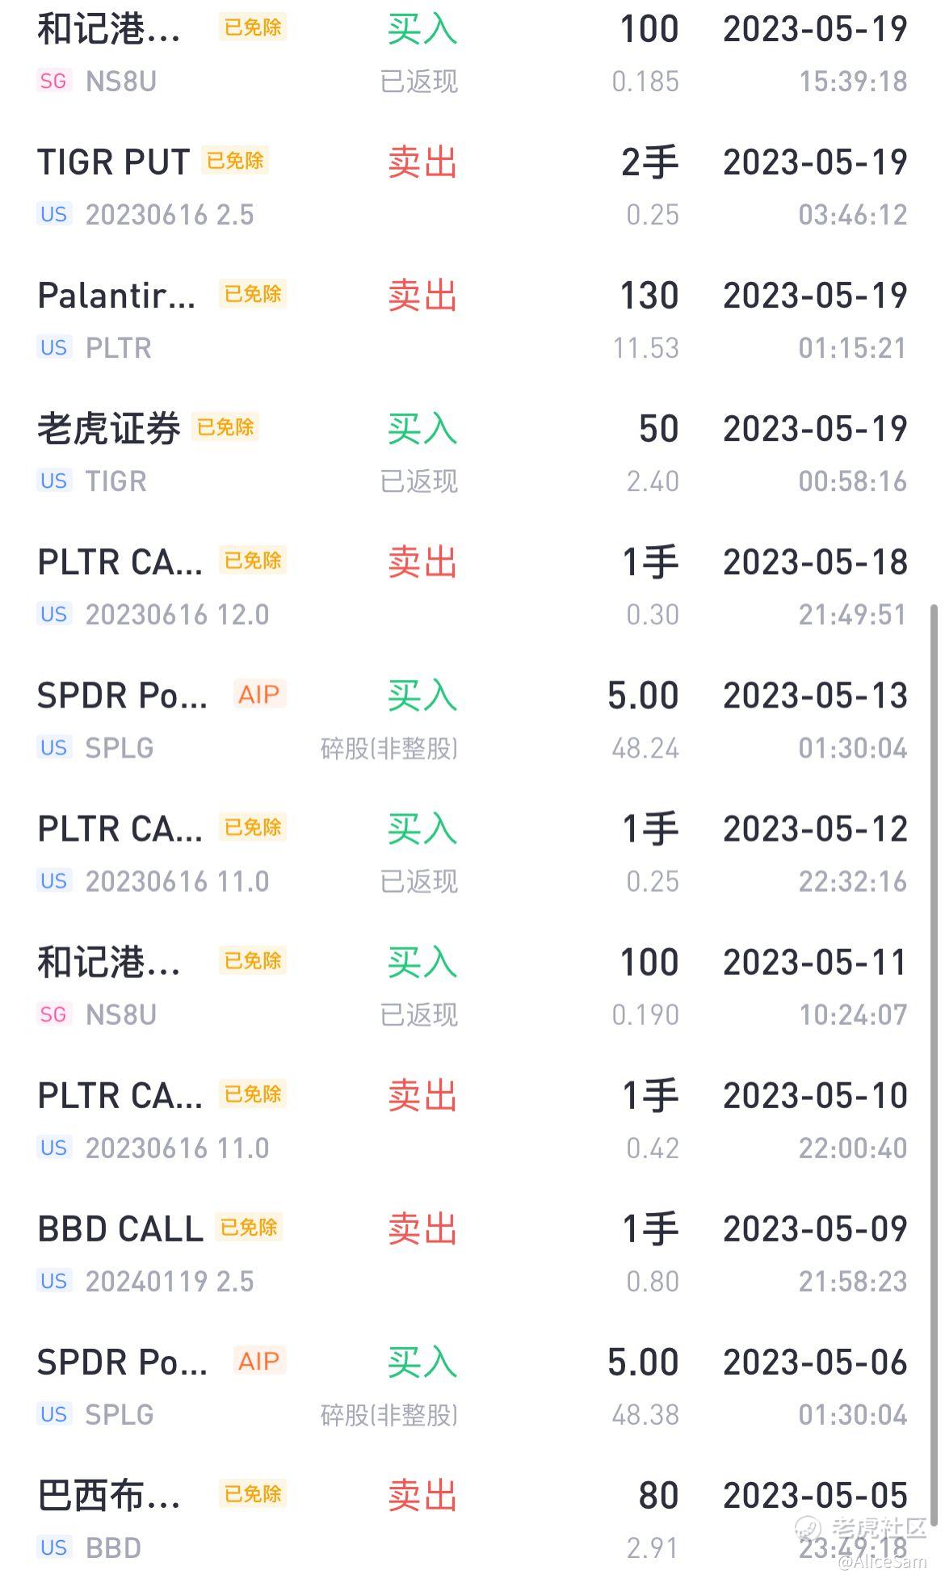Tap the US badge next to TIGR ticker
945x1583 pixels.
54,481
